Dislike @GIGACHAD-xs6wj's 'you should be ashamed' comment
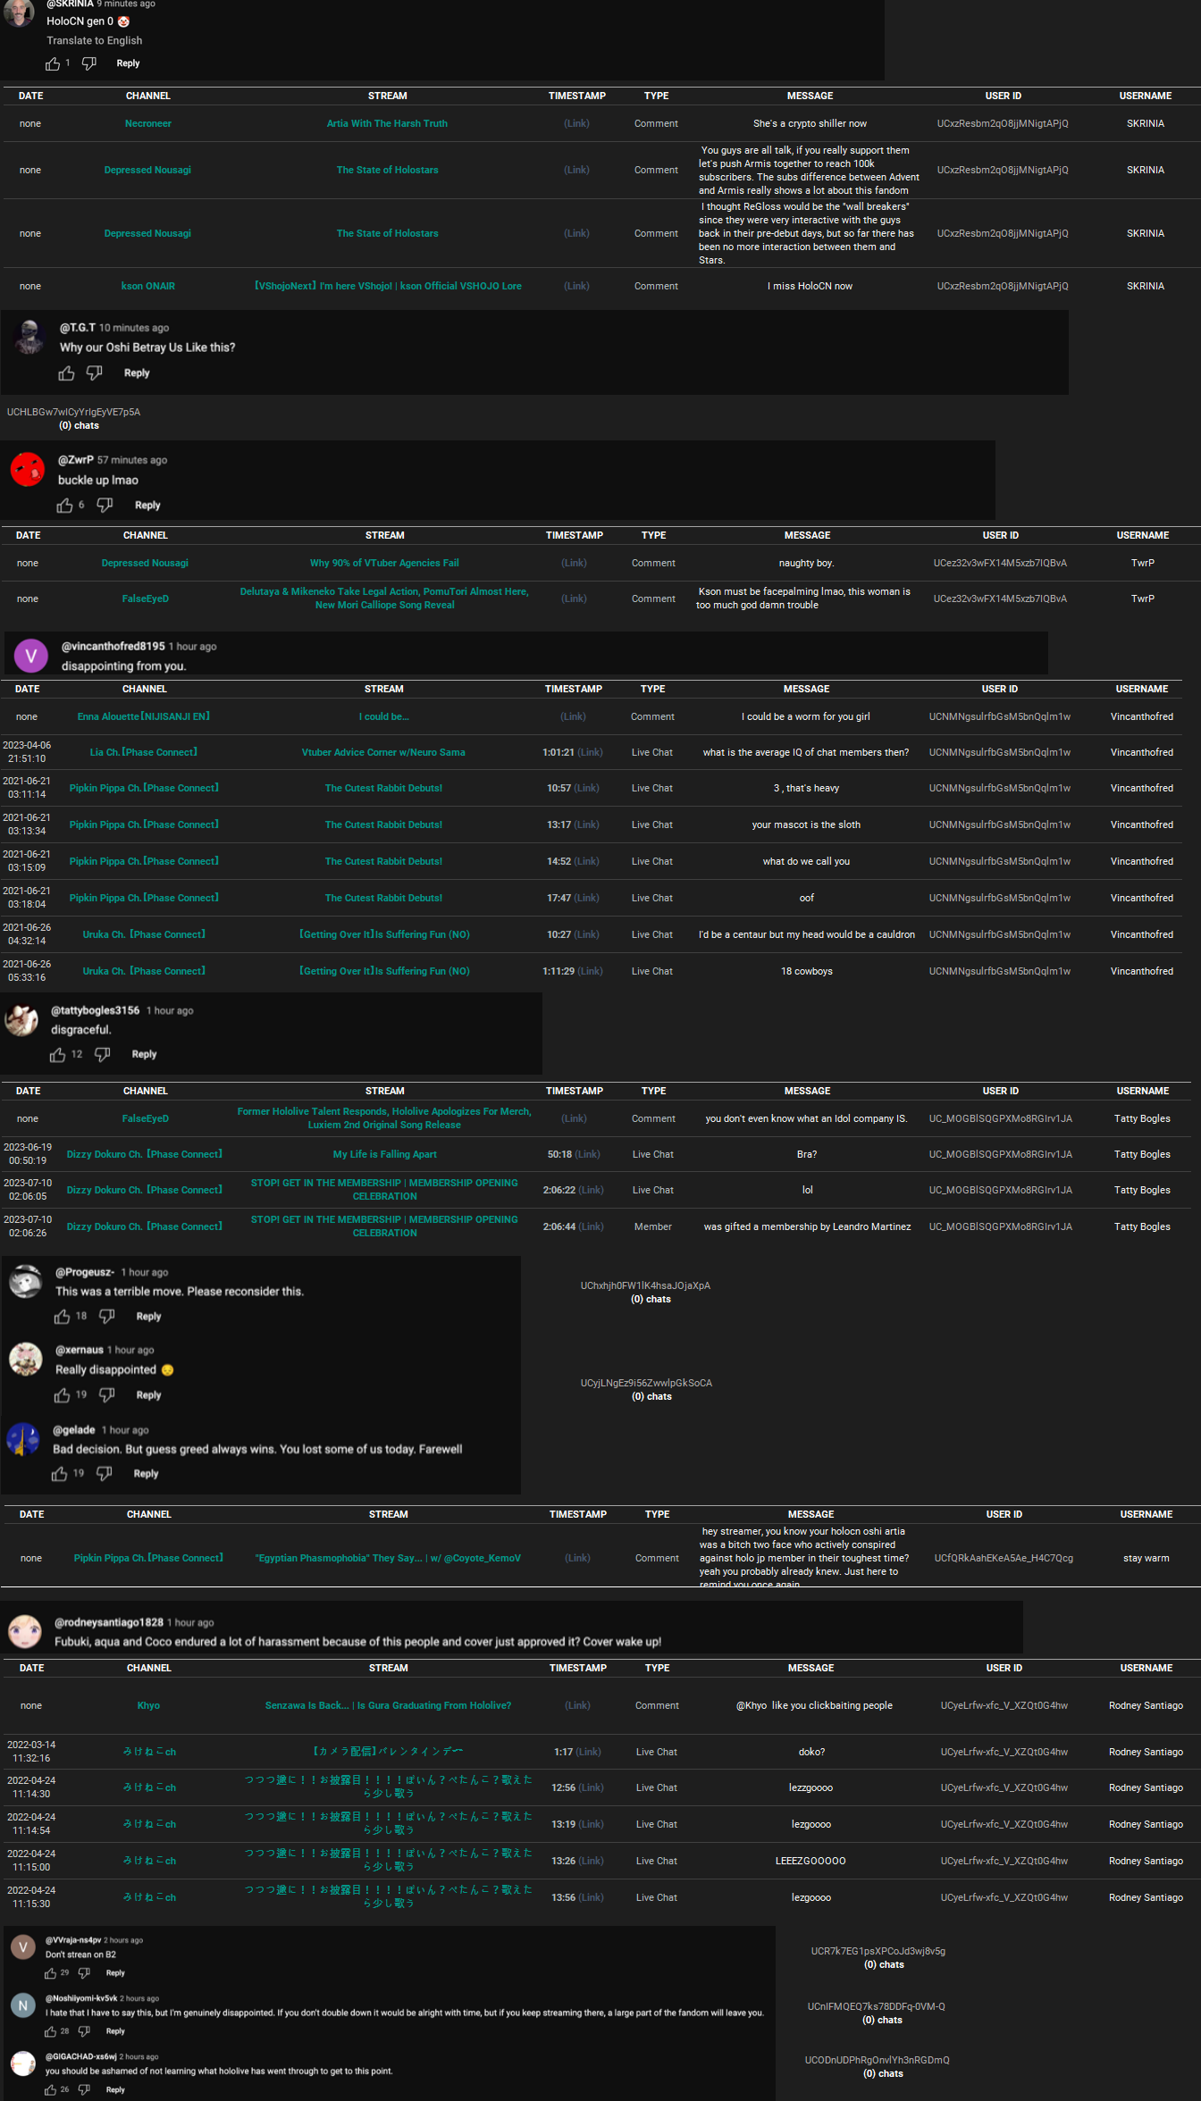 (x=84, y=2090)
